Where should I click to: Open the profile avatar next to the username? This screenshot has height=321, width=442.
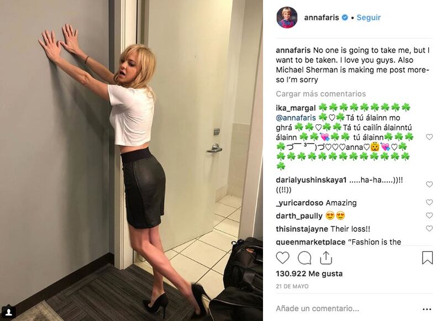point(287,18)
